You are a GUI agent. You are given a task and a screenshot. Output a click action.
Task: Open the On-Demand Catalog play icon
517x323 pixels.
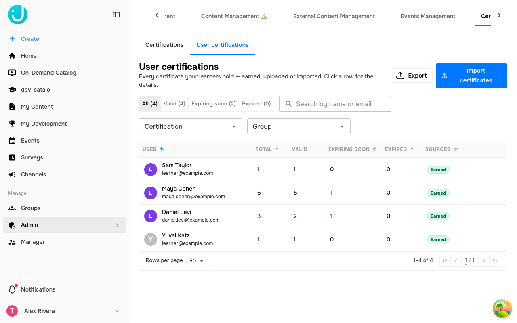(x=12, y=73)
